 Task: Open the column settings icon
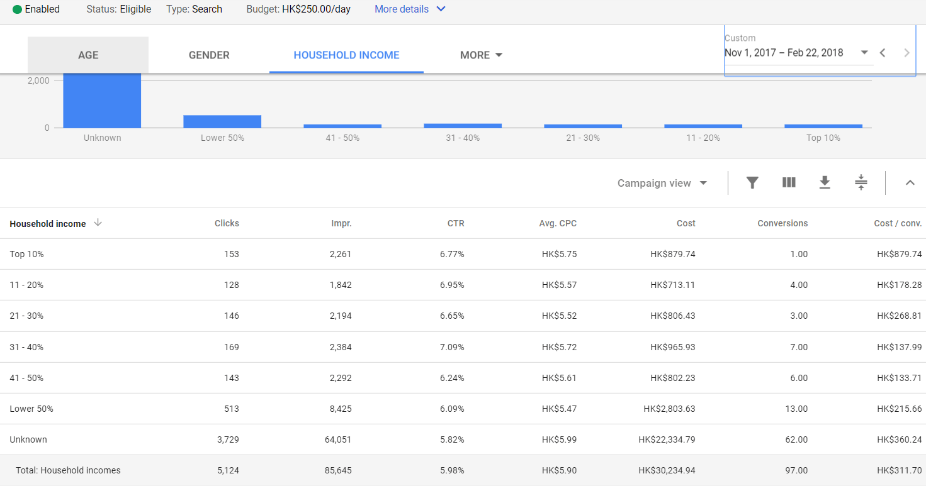point(789,182)
